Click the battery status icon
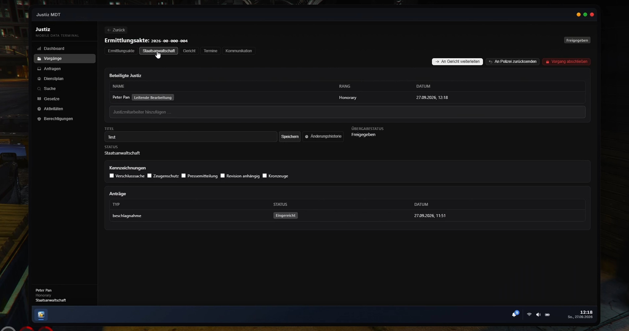This screenshot has height=331, width=629. pyautogui.click(x=547, y=314)
